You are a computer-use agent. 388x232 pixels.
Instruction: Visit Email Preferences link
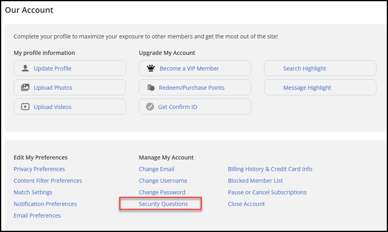(x=37, y=216)
